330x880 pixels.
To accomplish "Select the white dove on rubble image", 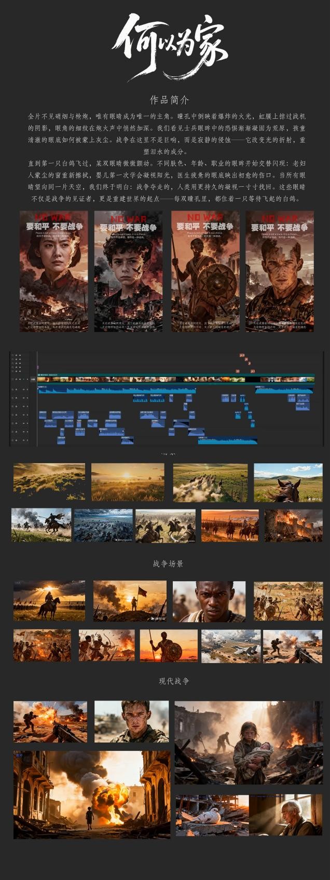I will [212, 815].
